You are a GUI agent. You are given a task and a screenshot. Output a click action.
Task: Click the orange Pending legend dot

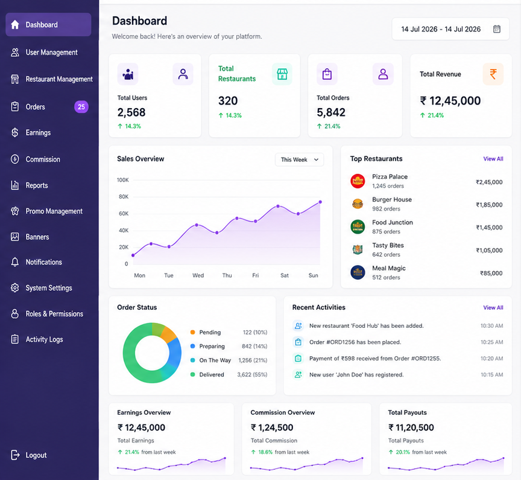point(192,332)
